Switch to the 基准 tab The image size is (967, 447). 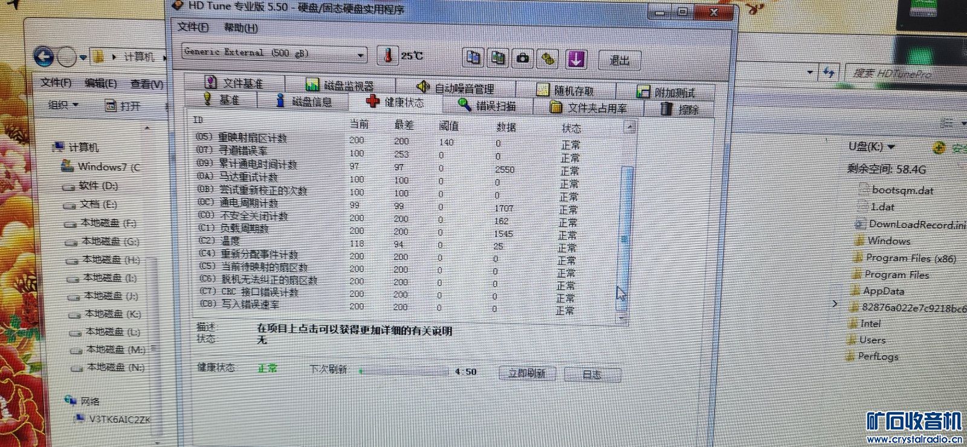[x=222, y=99]
